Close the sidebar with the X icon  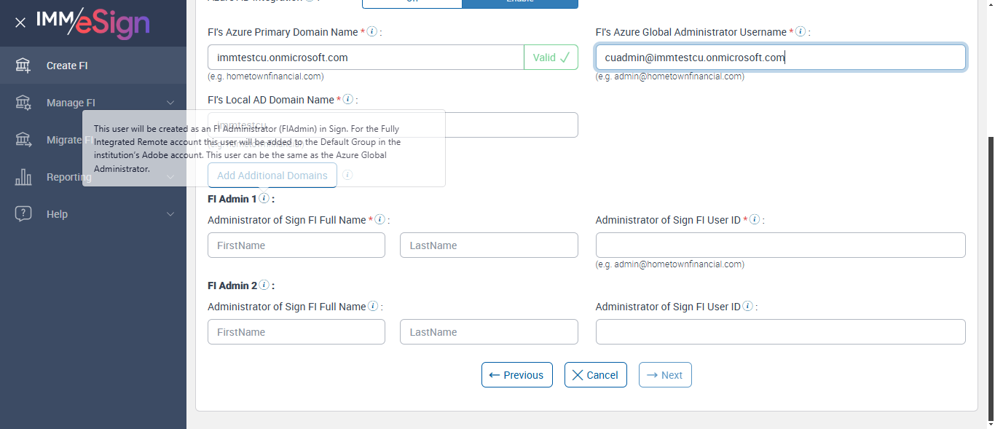click(20, 23)
